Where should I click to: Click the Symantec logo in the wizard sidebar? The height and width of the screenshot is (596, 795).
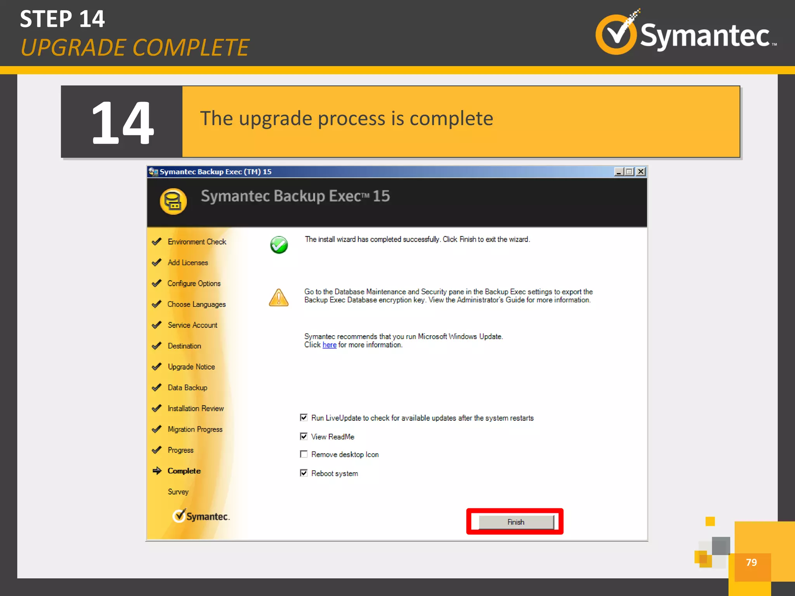click(x=201, y=516)
